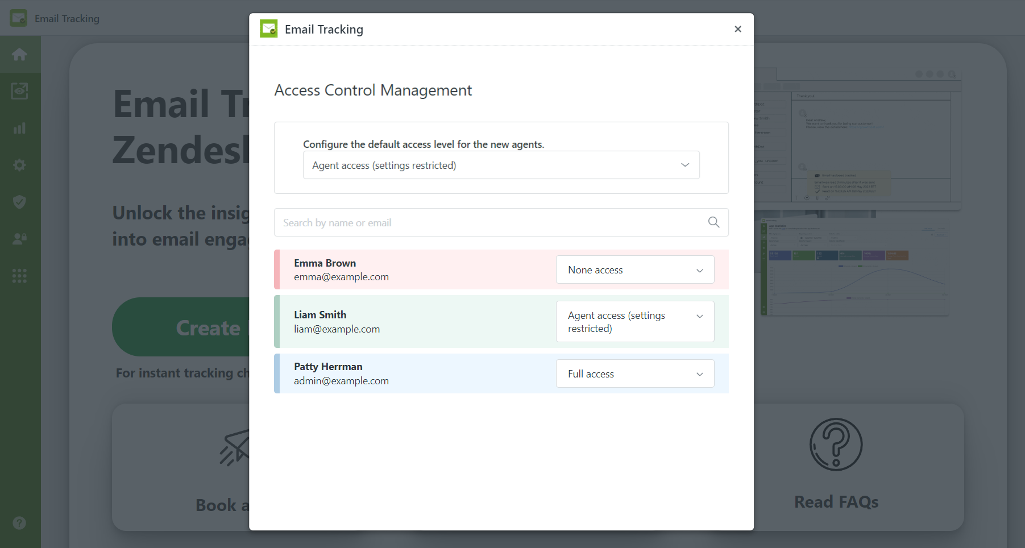1025x548 pixels.
Task: Change Emma Brown's None access dropdown
Action: 634,269
